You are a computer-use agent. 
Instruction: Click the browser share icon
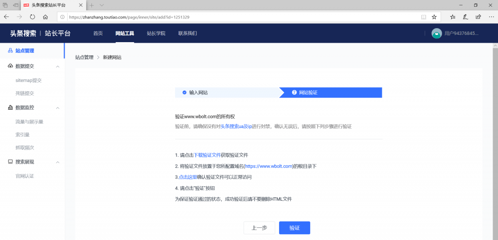[x=478, y=16]
